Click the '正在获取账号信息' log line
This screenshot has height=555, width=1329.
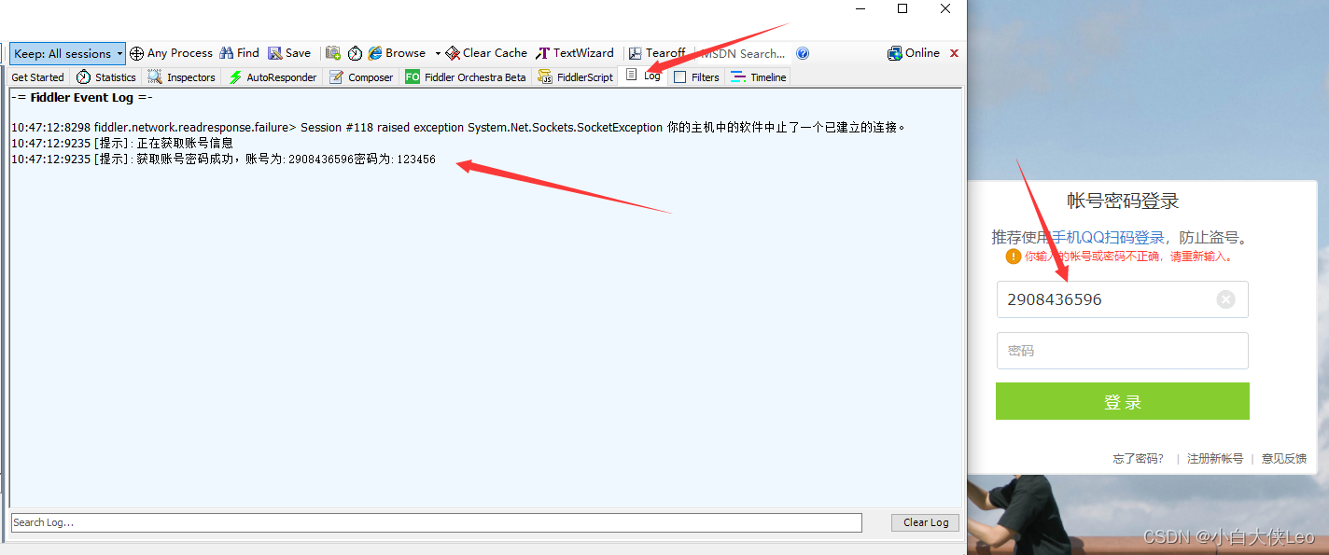coord(122,144)
